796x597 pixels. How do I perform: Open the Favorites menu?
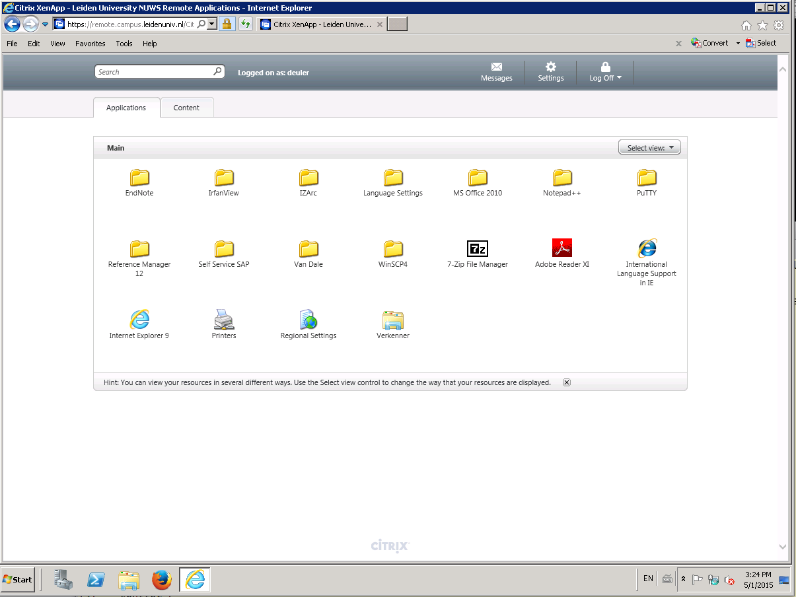[x=90, y=44]
